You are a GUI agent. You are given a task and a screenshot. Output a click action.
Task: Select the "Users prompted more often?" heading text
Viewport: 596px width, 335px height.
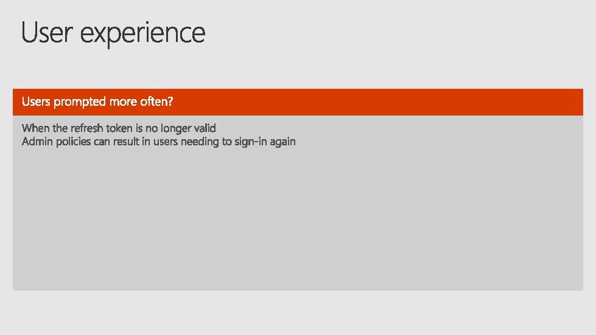tap(97, 102)
